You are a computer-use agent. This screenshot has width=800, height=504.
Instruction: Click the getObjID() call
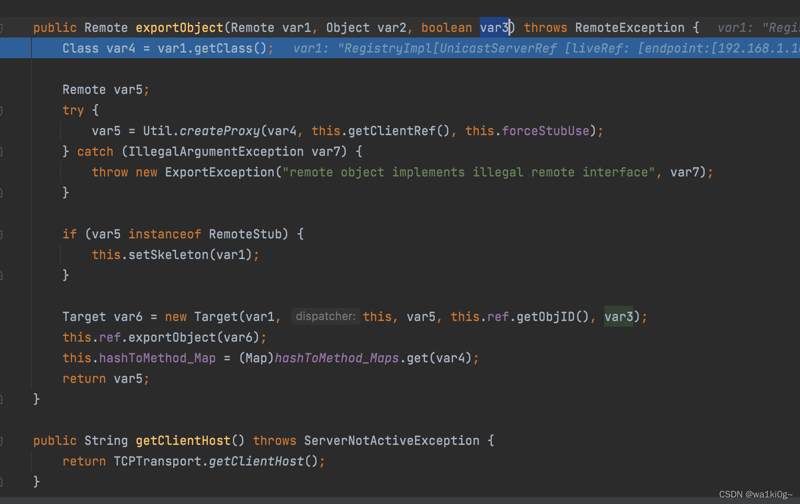pyautogui.click(x=553, y=317)
